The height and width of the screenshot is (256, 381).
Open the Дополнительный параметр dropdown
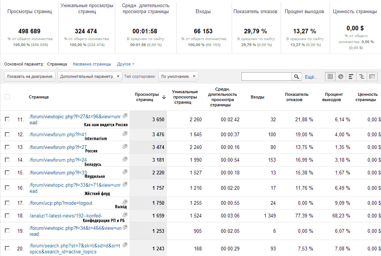tap(90, 76)
